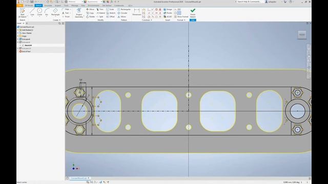Select the Offset tool
Viewport: 328px width, 184px height.
click(111, 16)
